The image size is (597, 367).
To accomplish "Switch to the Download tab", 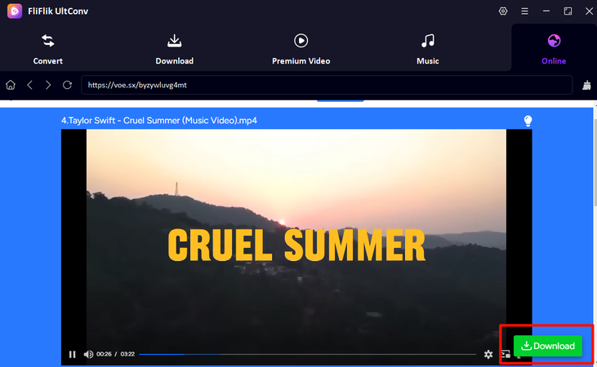I will coord(175,50).
